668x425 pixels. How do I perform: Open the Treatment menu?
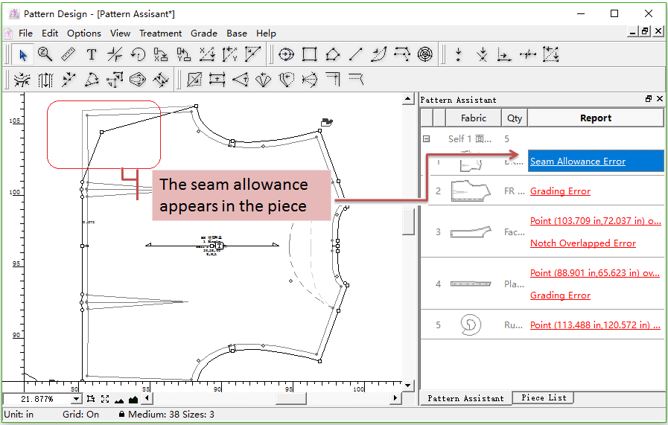pyautogui.click(x=160, y=33)
